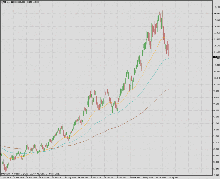The height and width of the screenshot is (179, 220).
Task: Click the 48.320 price axis label
Action: click(217, 175)
